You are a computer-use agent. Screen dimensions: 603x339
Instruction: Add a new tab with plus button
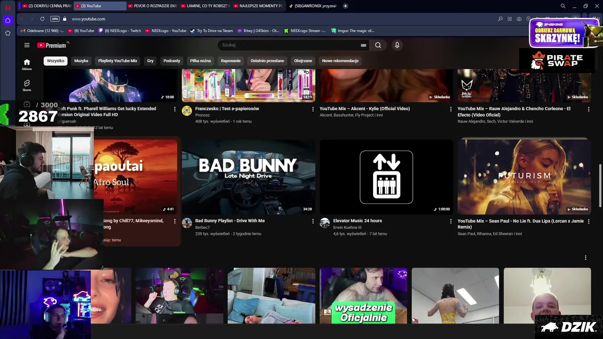345,6
